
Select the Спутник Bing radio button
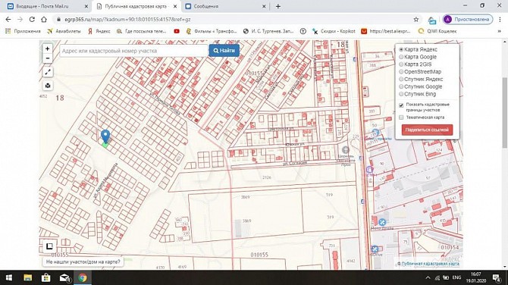click(401, 94)
